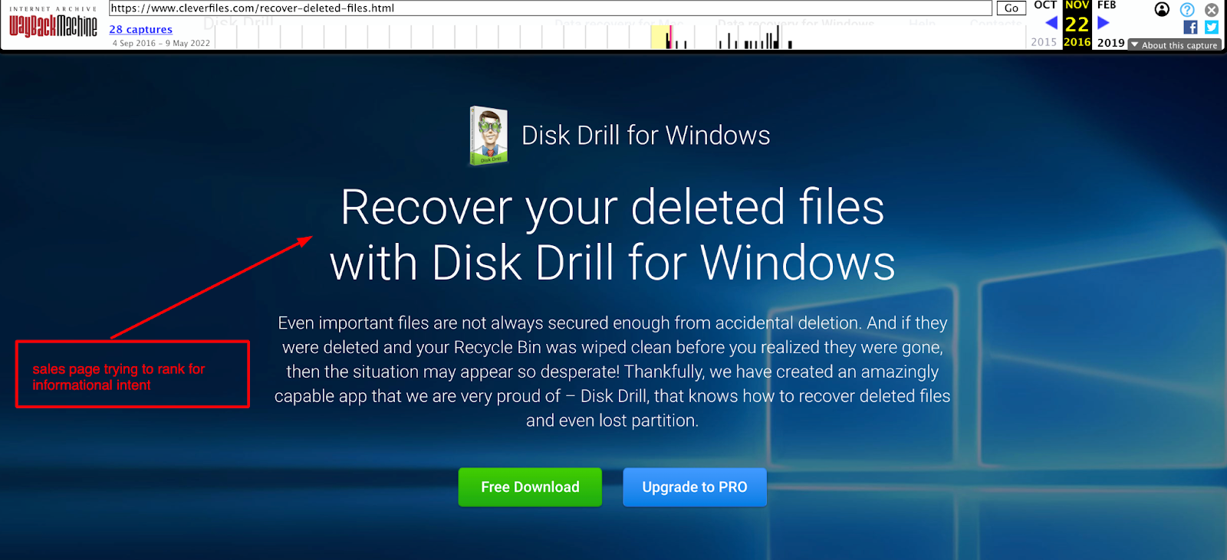The height and width of the screenshot is (560, 1227).
Task: Share capture on Facebook
Action: click(x=1190, y=28)
